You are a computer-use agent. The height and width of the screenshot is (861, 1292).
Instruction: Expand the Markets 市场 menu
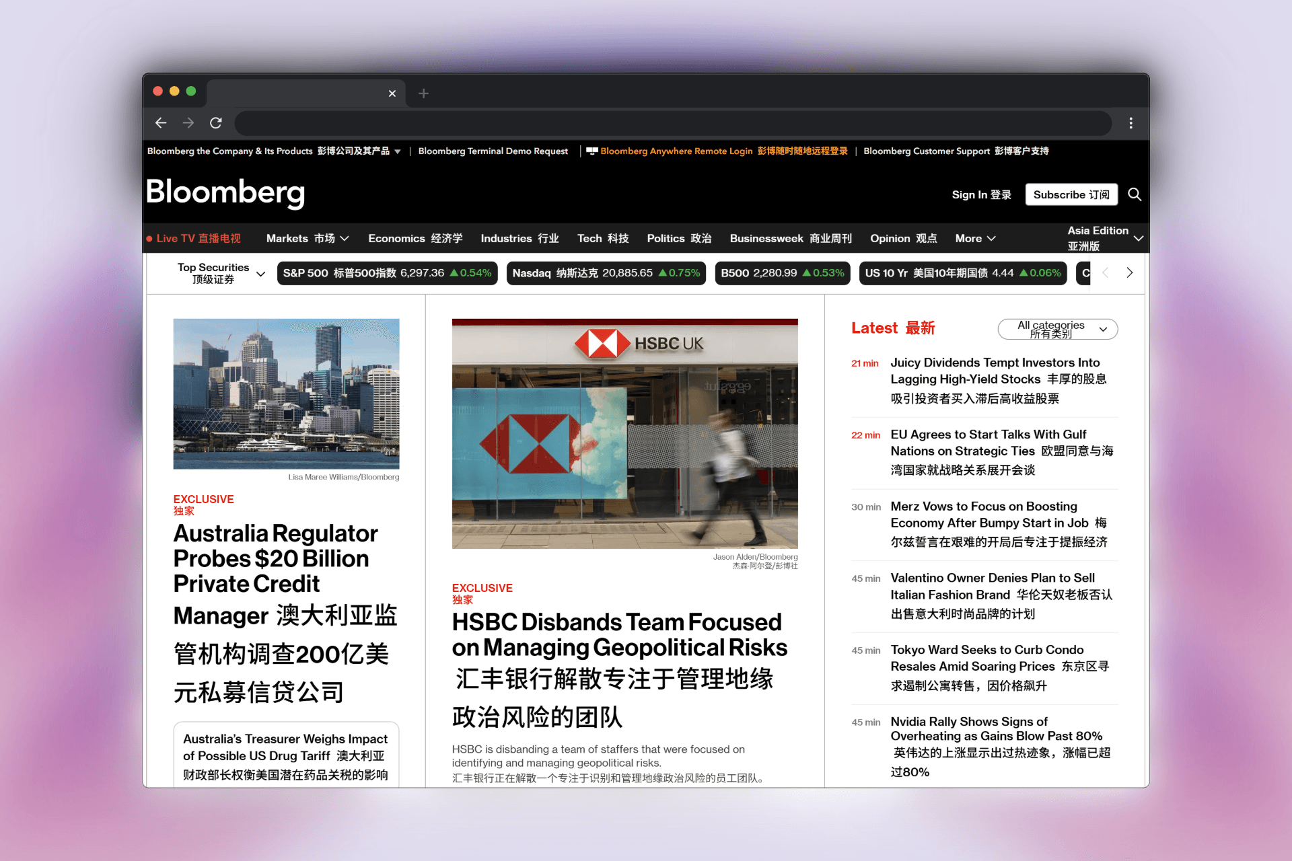click(308, 239)
